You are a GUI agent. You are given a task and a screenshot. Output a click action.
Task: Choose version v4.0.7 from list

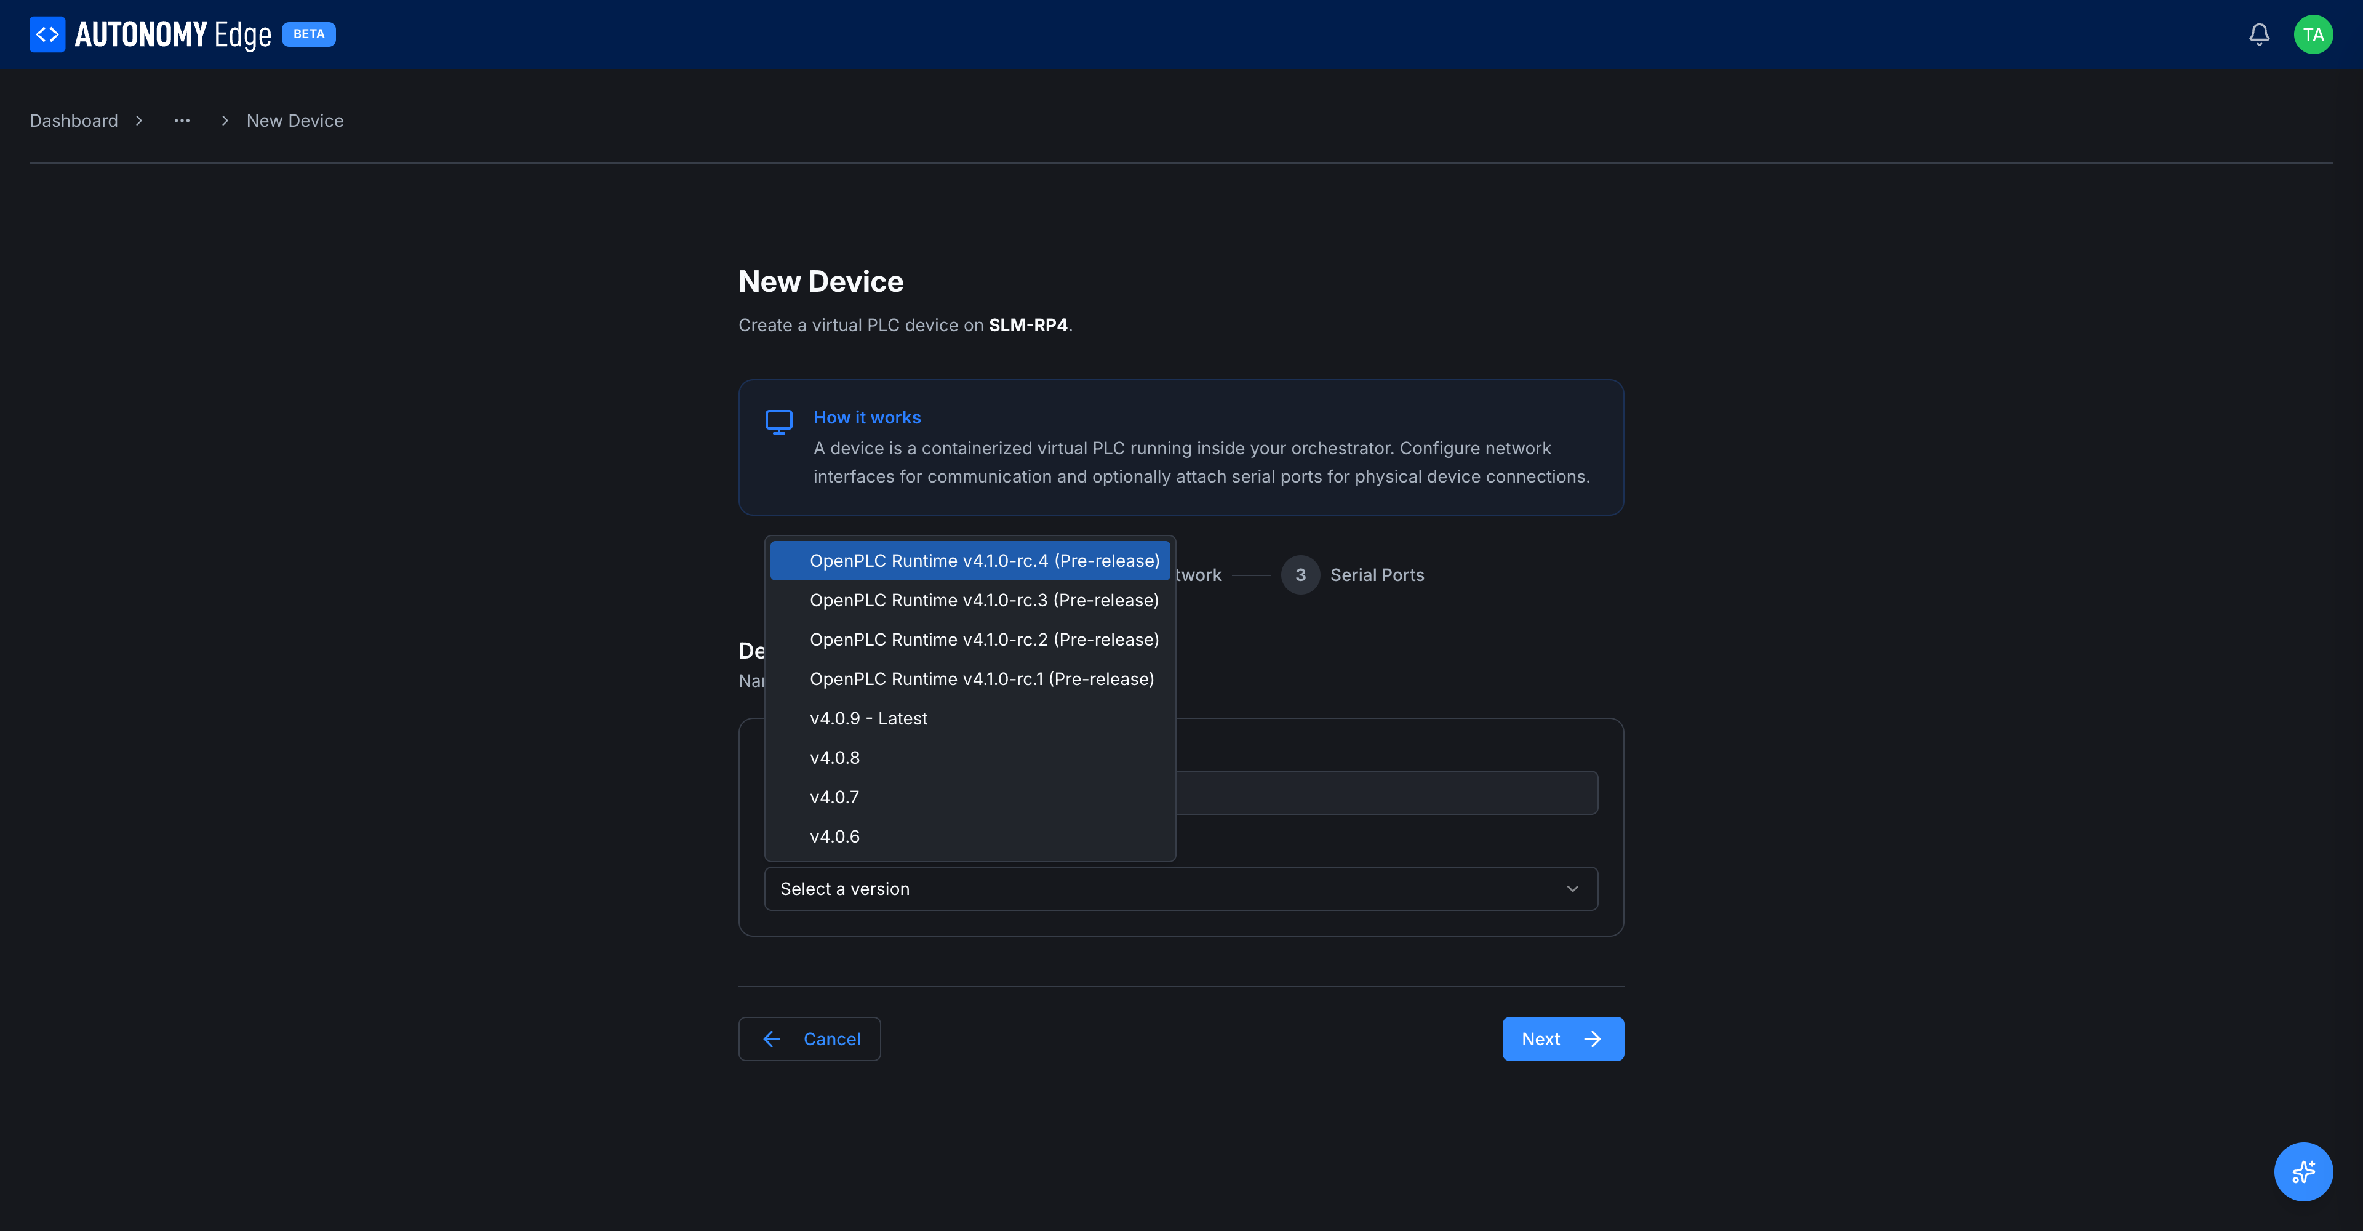[970, 797]
